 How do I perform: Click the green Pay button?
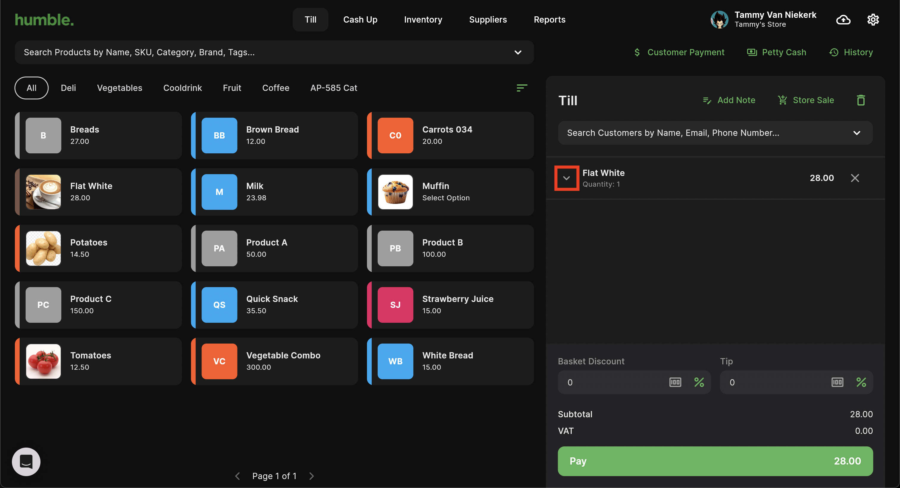[715, 461]
